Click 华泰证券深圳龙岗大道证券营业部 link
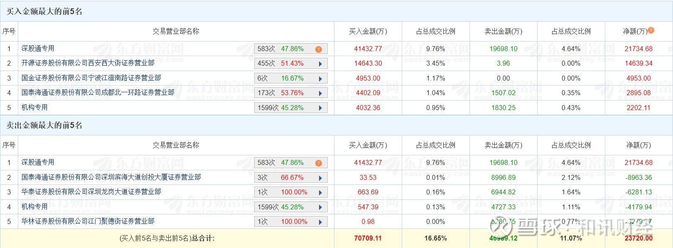Viewport: 673px width, 248px height. 91,192
